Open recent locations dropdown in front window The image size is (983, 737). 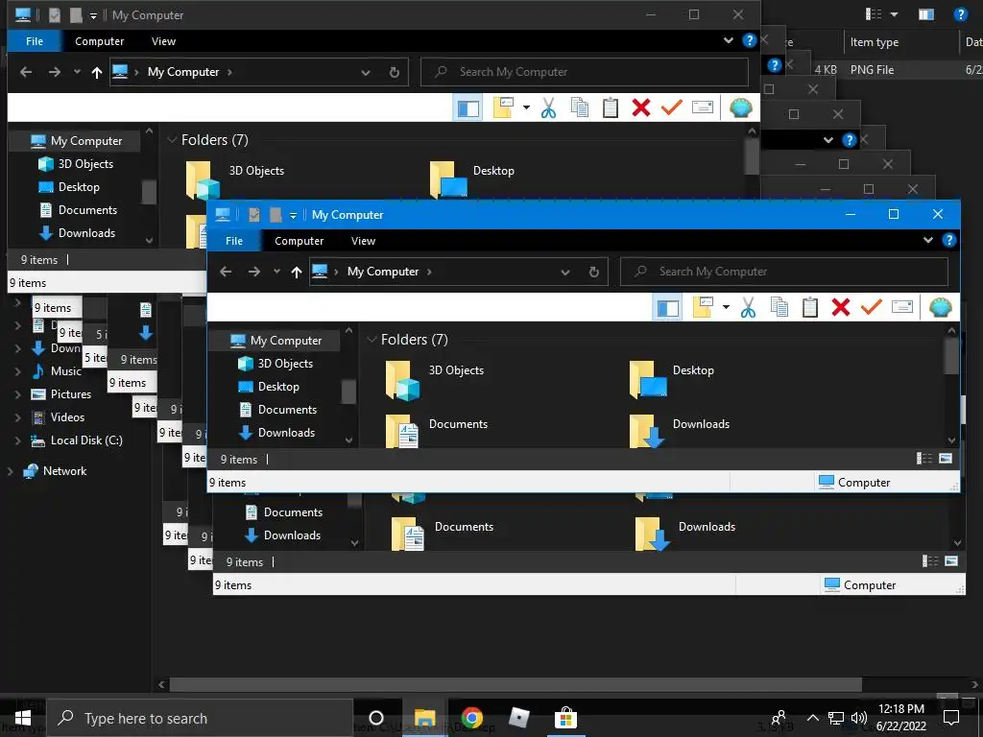[x=276, y=272]
